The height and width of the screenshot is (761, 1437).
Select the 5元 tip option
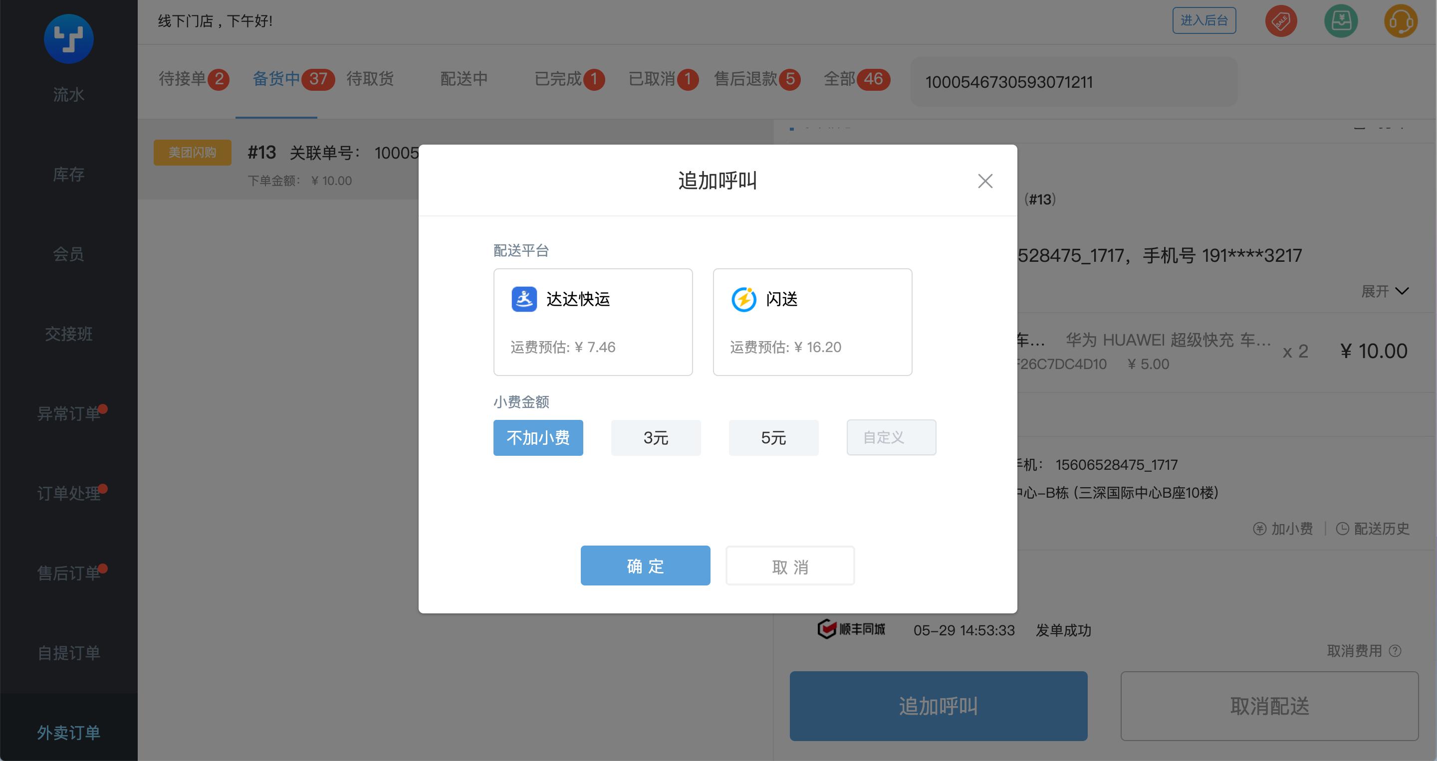(773, 438)
